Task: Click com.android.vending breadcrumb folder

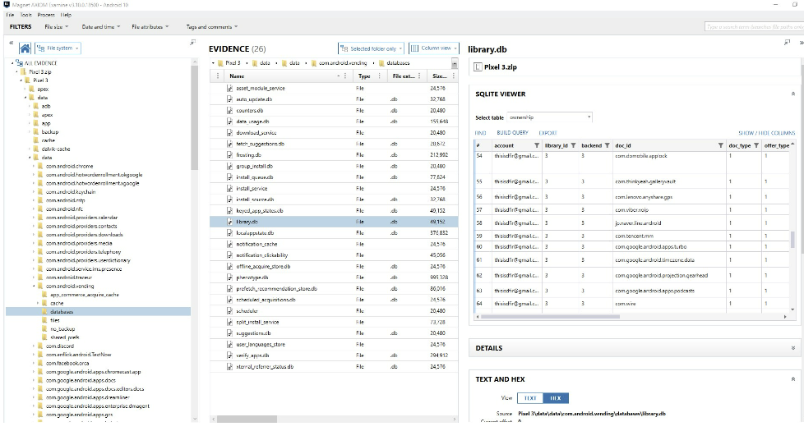Action: (x=343, y=63)
